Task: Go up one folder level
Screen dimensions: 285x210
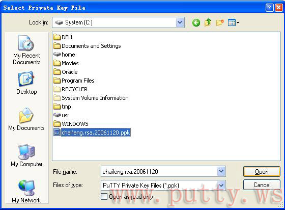Action: coord(208,23)
